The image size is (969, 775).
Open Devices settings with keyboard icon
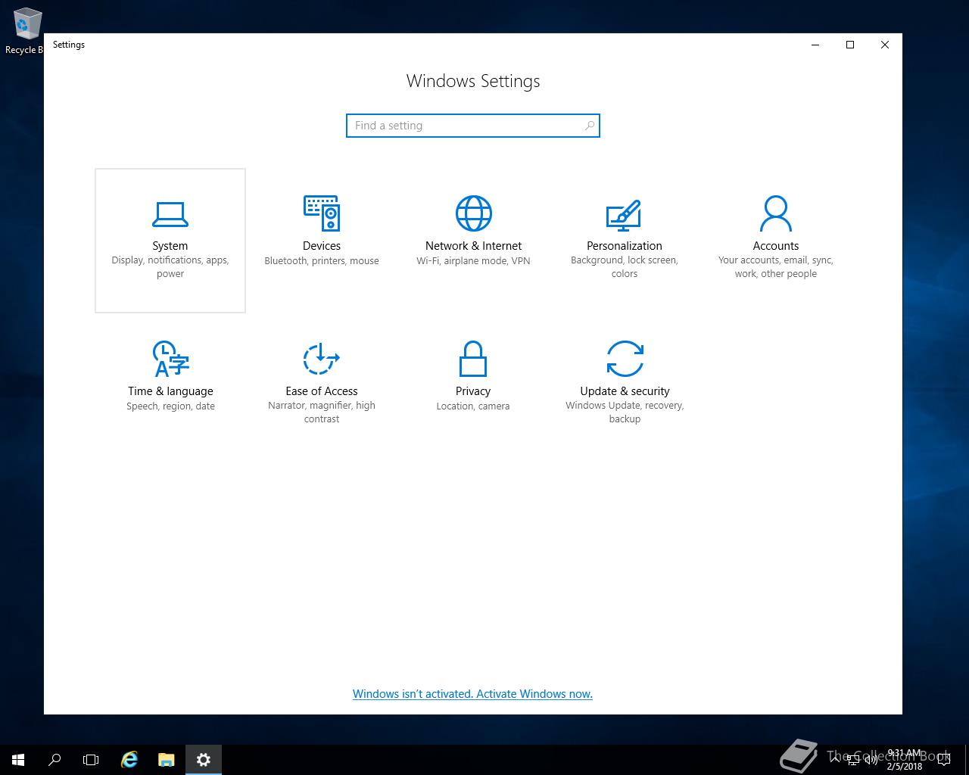[x=321, y=213]
